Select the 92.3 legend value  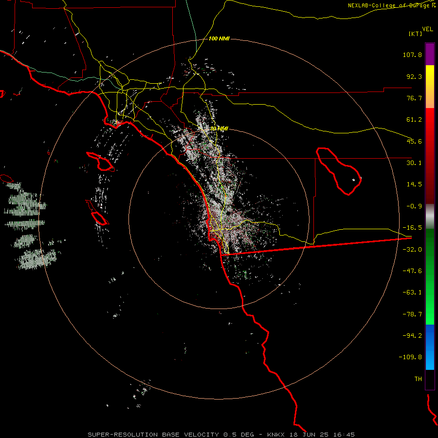click(414, 76)
